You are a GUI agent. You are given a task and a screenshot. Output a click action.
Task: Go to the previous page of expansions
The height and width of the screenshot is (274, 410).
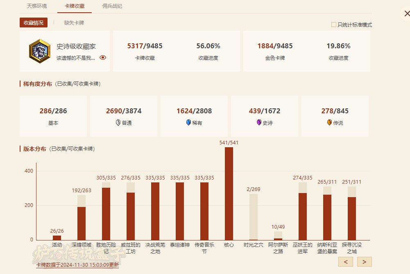pyautogui.click(x=346, y=262)
